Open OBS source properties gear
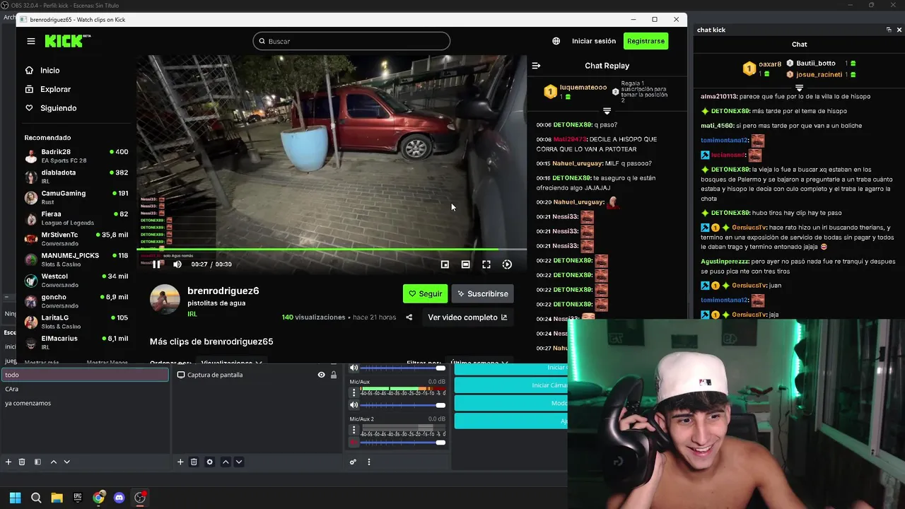Viewport: 905px width, 509px height. (x=209, y=462)
